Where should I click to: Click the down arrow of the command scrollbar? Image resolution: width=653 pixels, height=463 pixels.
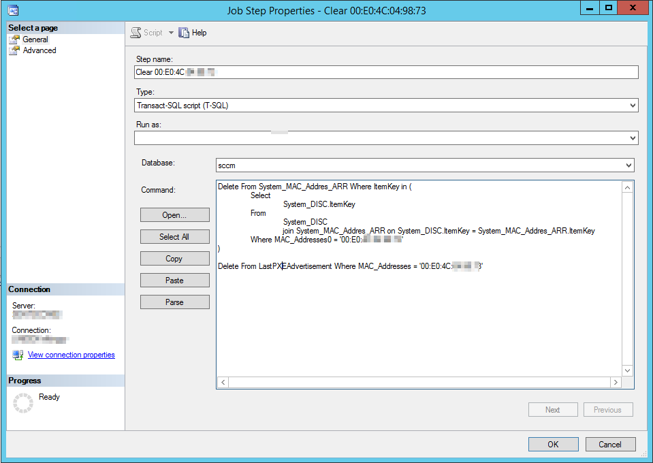click(x=628, y=370)
